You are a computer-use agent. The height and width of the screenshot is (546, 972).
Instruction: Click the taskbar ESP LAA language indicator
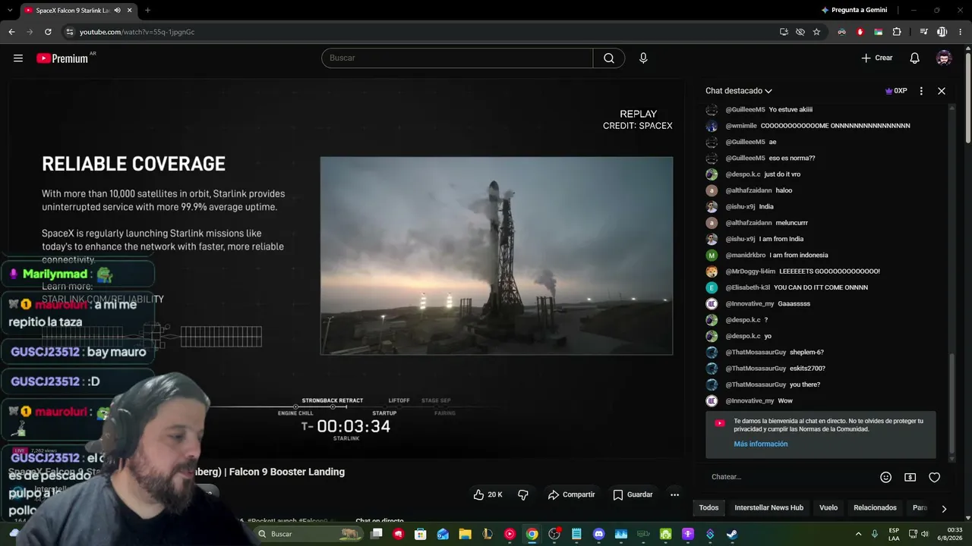[x=894, y=534]
